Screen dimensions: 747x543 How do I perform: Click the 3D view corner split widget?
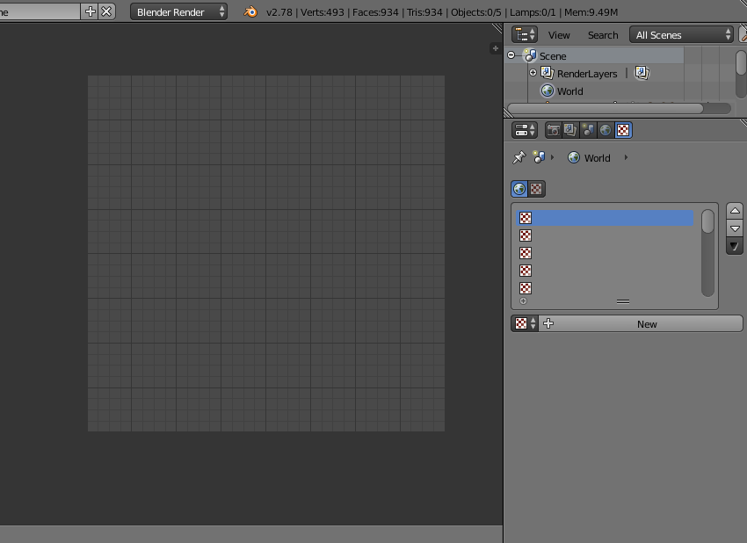coord(497,29)
